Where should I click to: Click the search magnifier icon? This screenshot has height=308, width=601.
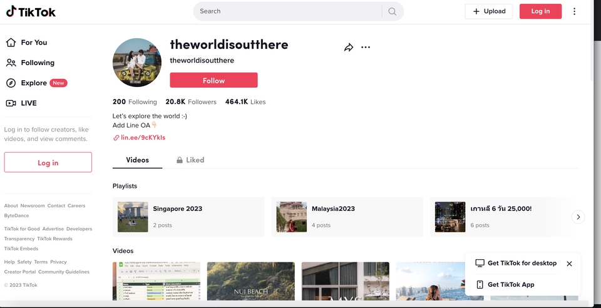pyautogui.click(x=392, y=11)
